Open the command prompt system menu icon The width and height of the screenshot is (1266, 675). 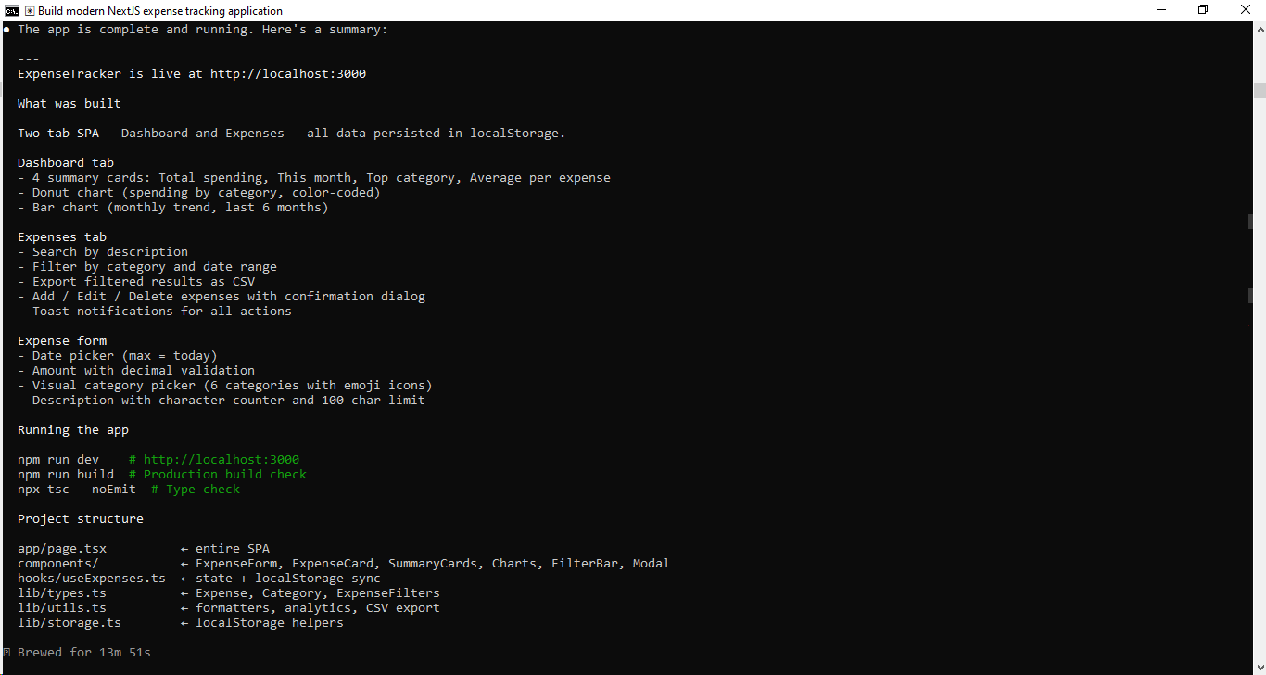[x=12, y=10]
